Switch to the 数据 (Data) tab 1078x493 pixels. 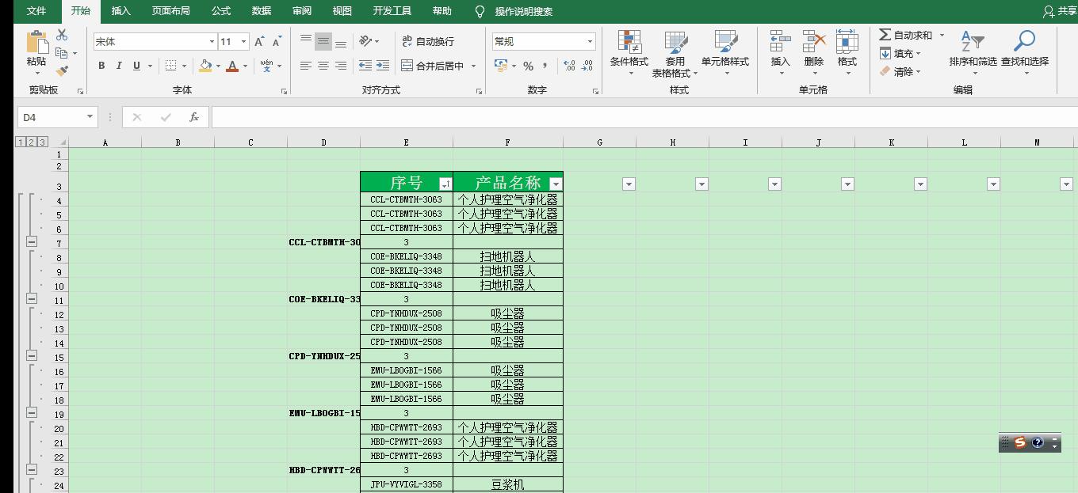click(x=262, y=11)
